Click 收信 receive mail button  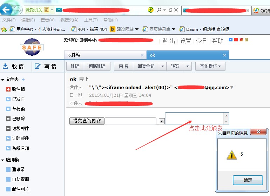[13, 66]
